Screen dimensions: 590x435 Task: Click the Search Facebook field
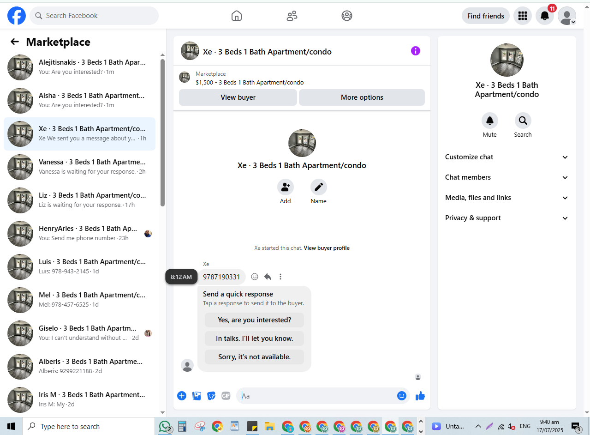(x=94, y=16)
